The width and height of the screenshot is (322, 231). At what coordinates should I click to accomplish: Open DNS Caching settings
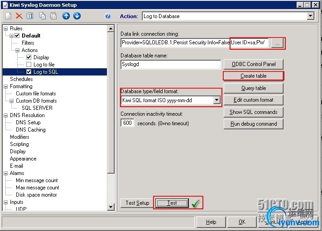pyautogui.click(x=31, y=130)
